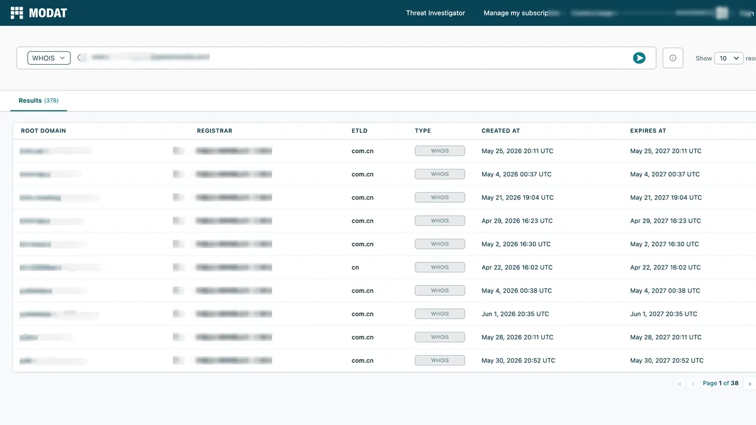Select created date 'Apr 22, 2026 16:02 UTC'
This screenshot has width=756, height=425.
click(517, 268)
